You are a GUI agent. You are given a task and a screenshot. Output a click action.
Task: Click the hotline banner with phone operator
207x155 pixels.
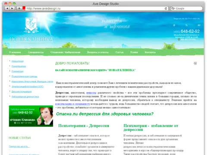point(31,116)
